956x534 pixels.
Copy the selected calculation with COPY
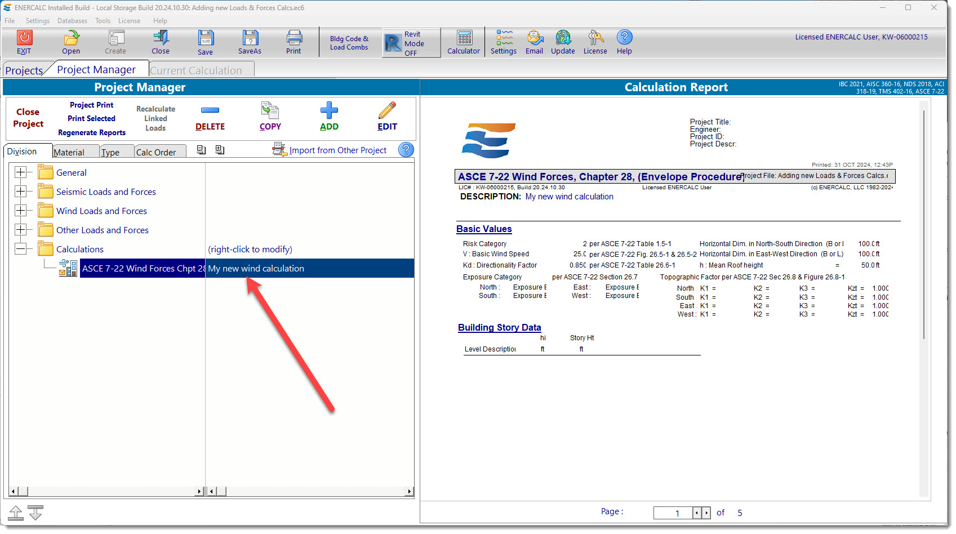click(270, 117)
